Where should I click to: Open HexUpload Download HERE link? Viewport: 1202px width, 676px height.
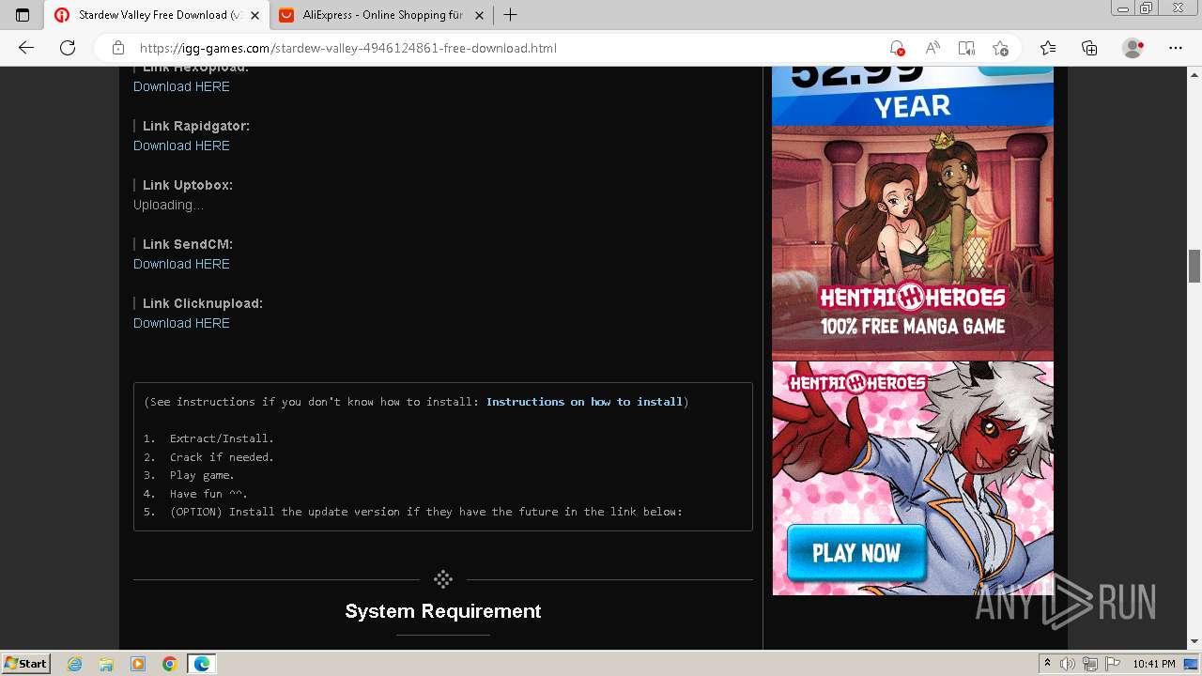(181, 86)
